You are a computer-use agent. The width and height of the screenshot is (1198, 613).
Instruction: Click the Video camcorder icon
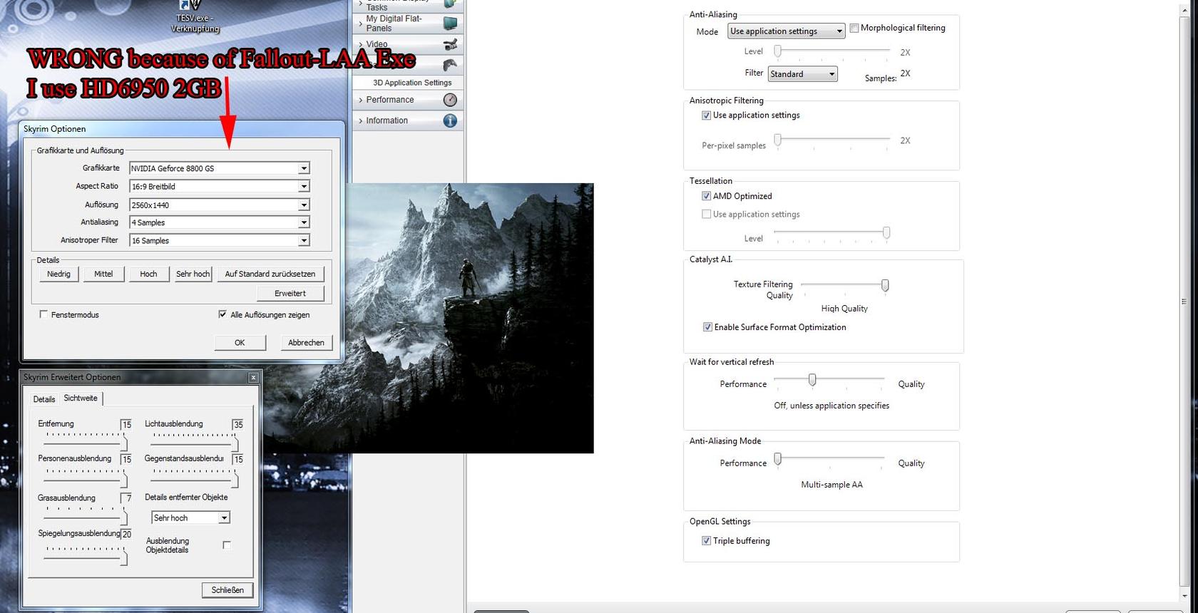tap(449, 45)
